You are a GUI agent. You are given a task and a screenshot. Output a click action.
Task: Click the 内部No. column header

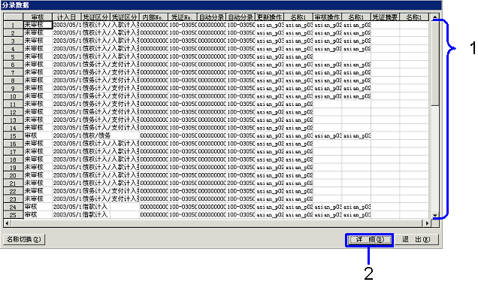pos(153,17)
